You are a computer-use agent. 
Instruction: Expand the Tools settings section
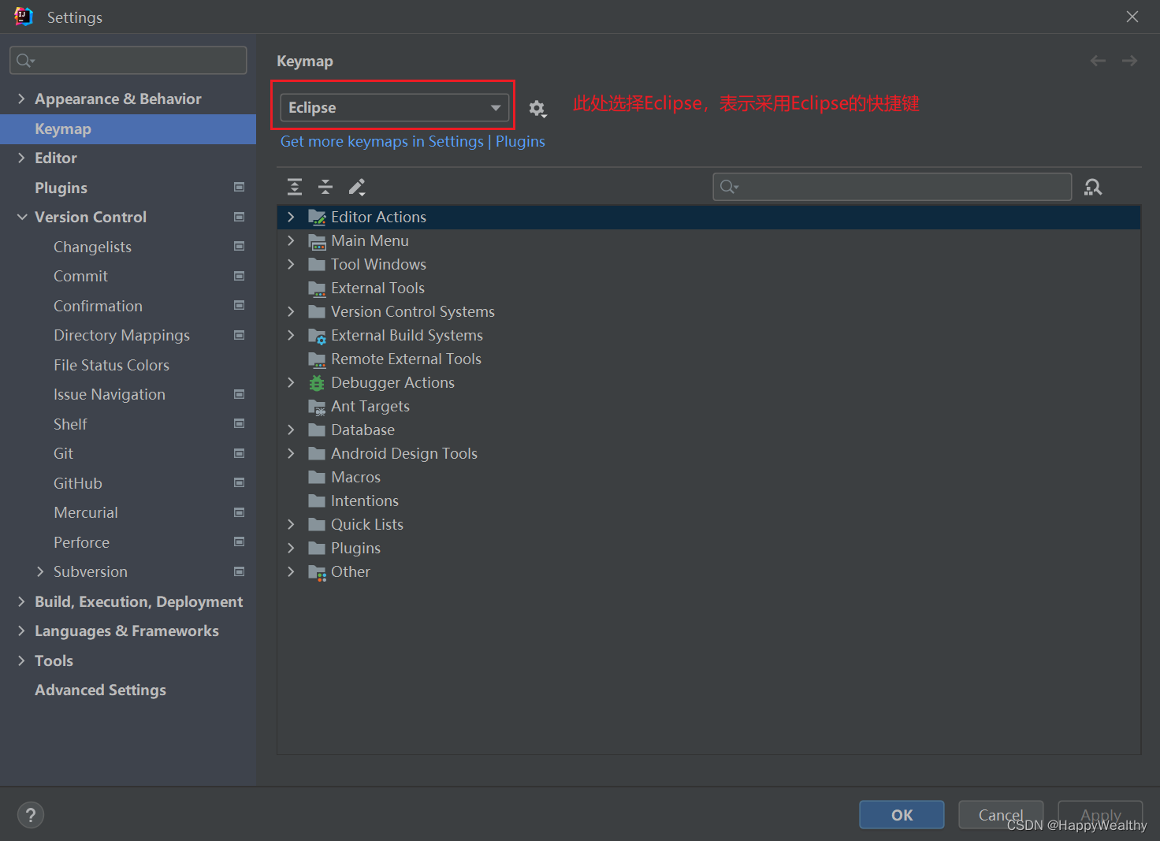pyautogui.click(x=21, y=661)
